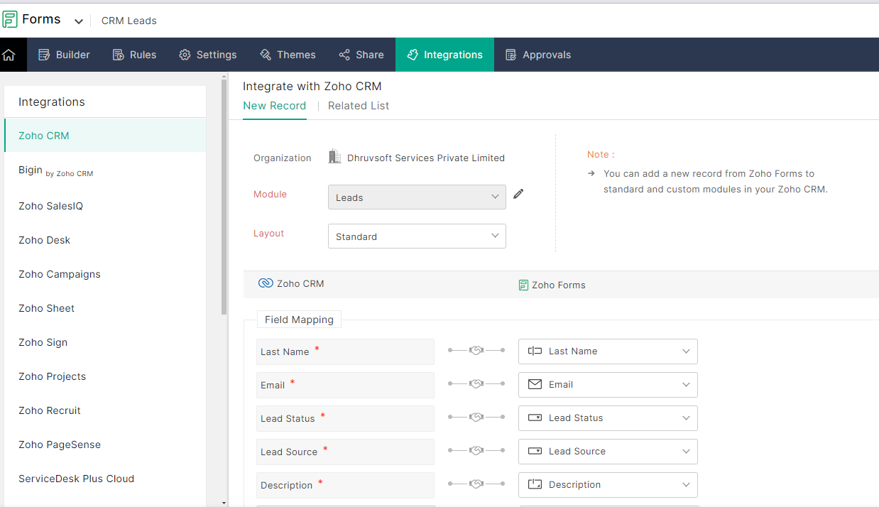Switch to the Related List tab
879x507 pixels.
359,106
